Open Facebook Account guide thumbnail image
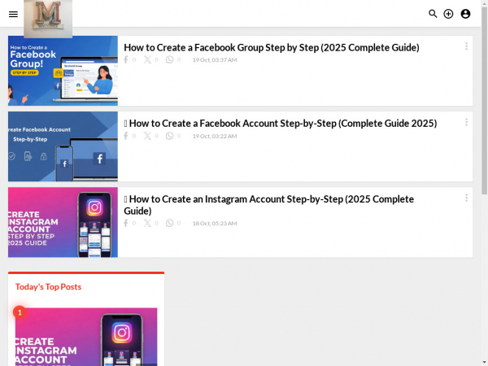 (x=63, y=146)
